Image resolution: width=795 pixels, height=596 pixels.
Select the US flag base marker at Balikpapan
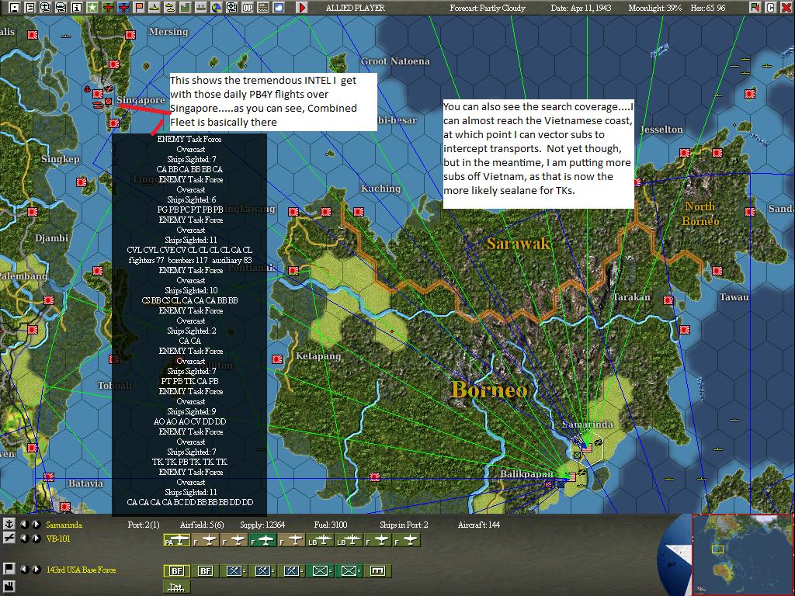click(571, 477)
